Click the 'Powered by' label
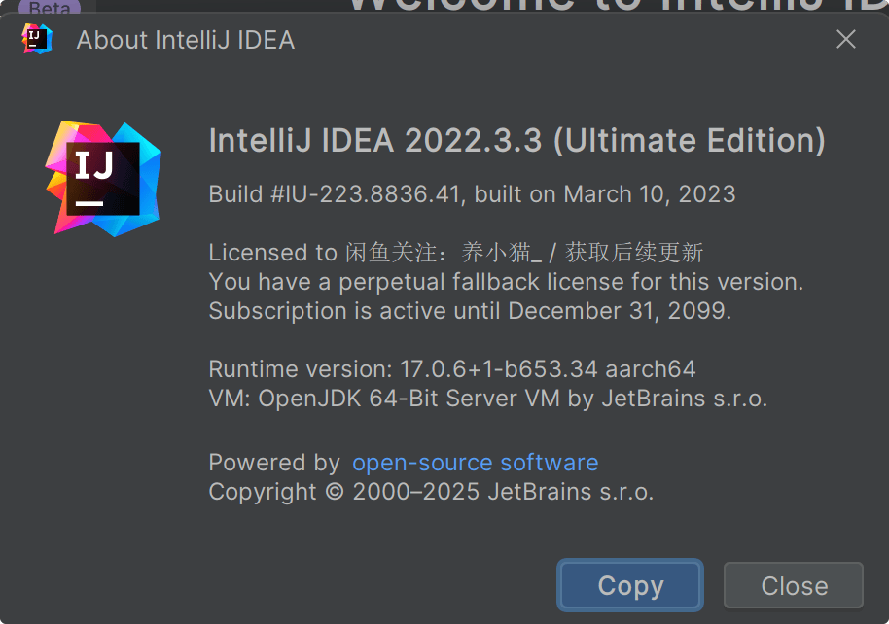This screenshot has width=889, height=624. click(x=274, y=463)
